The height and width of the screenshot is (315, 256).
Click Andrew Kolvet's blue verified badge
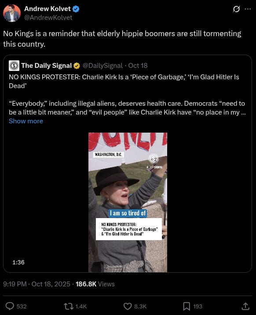click(x=76, y=9)
